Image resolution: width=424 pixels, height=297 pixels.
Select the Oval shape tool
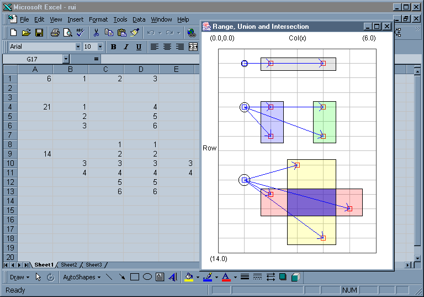(147, 277)
